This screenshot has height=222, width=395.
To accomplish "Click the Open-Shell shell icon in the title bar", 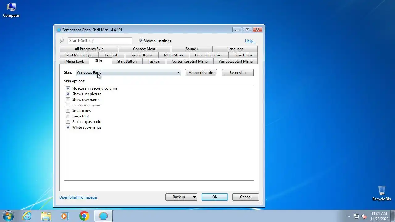I will [x=59, y=30].
